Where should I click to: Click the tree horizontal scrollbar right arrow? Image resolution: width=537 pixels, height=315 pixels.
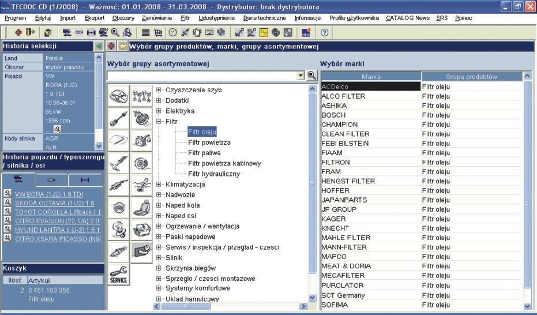click(303, 306)
